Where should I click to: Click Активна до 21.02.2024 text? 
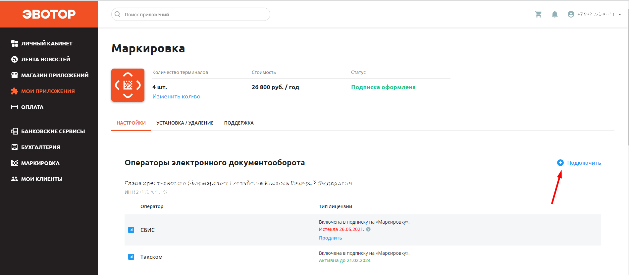345,260
